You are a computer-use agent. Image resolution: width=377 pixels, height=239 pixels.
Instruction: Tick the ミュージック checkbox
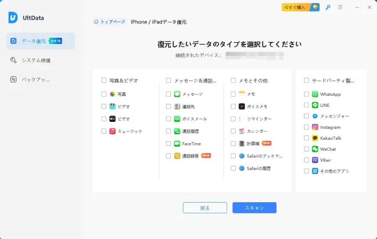pos(104,131)
